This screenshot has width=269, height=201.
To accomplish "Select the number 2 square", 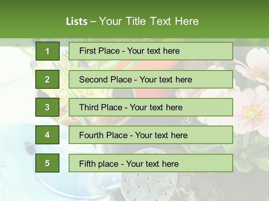I will pyautogui.click(x=47, y=79).
